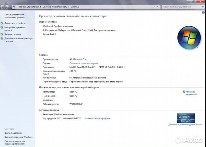Viewport: 206px width, 147px height.
Task: Click the genuine Microsoft software badge
Action: [x=186, y=118]
